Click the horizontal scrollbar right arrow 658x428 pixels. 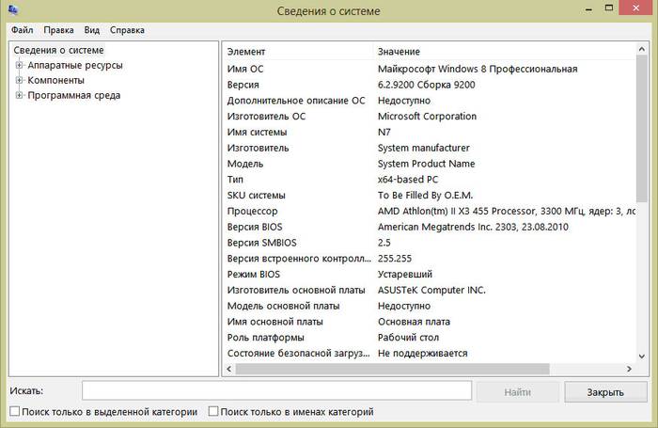click(629, 369)
